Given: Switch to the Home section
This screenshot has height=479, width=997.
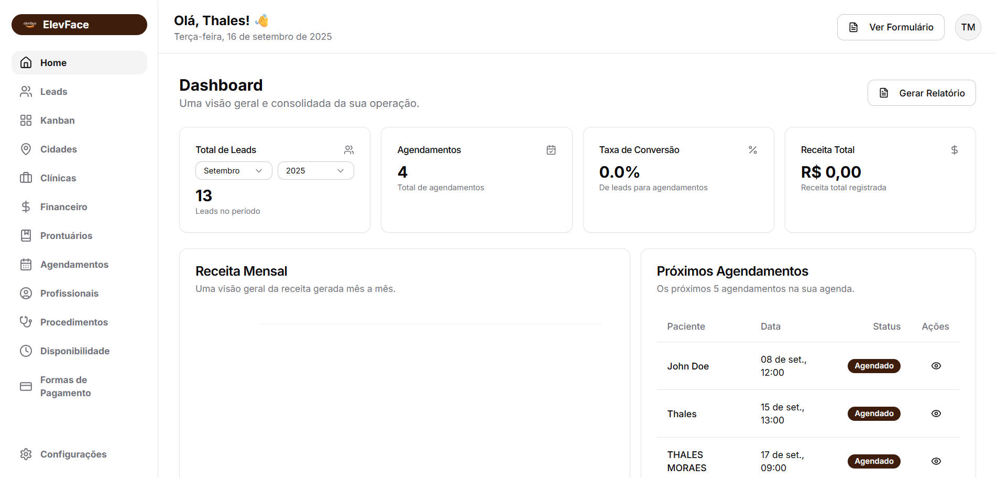Looking at the screenshot, I should (x=53, y=62).
